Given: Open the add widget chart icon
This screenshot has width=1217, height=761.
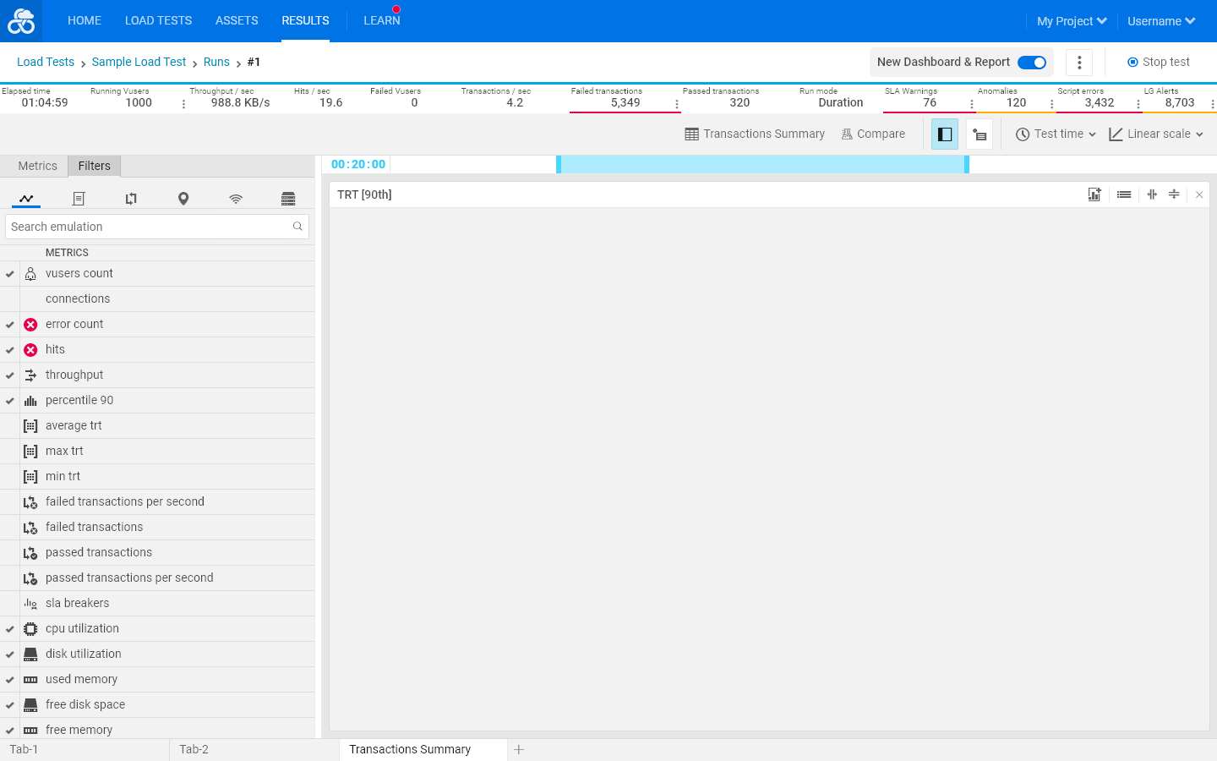Looking at the screenshot, I should click(x=1094, y=194).
